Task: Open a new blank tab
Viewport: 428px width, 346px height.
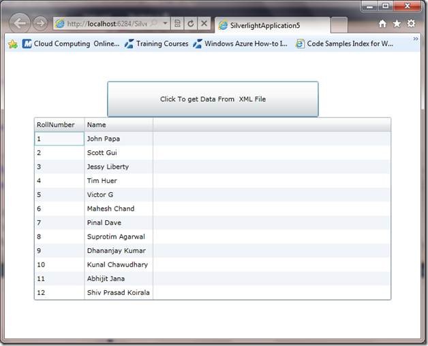Action: coord(339,25)
